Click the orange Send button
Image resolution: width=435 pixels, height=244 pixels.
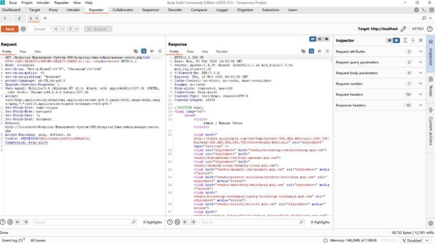coord(9,29)
